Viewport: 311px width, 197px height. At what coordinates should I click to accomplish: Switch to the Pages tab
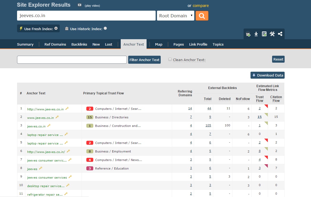179,45
